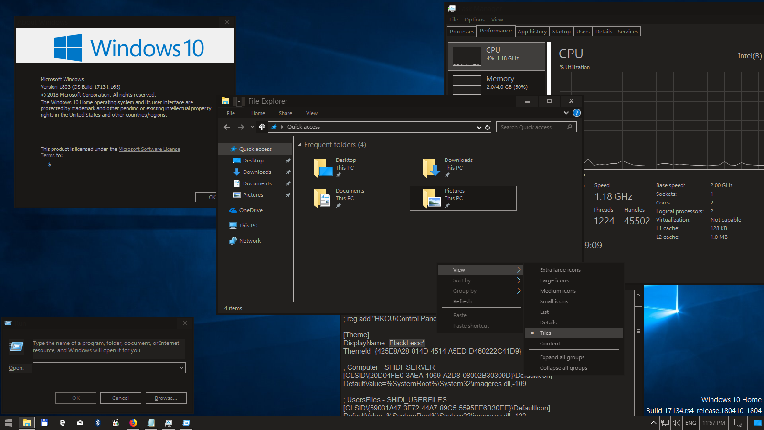This screenshot has width=764, height=430.
Task: Open the Action Center notification icon
Action: [738, 423]
